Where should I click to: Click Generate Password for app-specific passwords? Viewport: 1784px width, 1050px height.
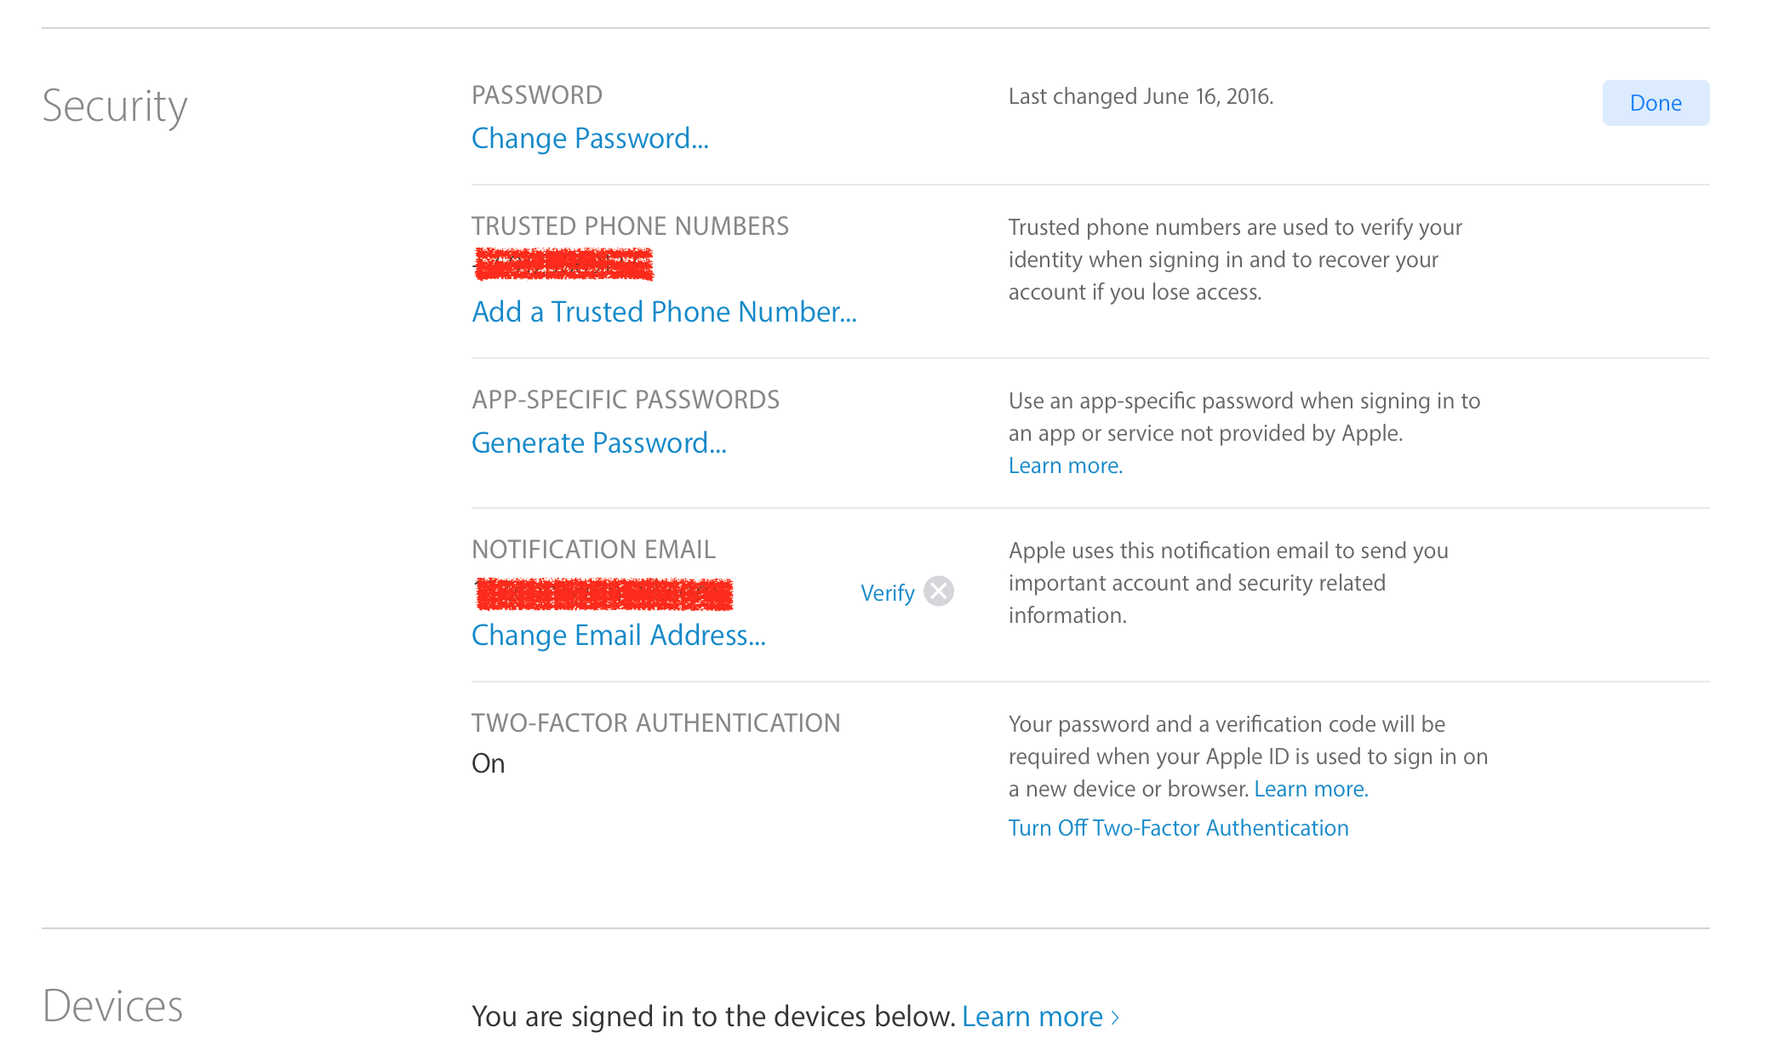pos(598,443)
